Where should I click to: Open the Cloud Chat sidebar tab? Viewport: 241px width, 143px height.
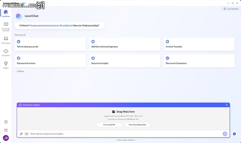coord(6,53)
